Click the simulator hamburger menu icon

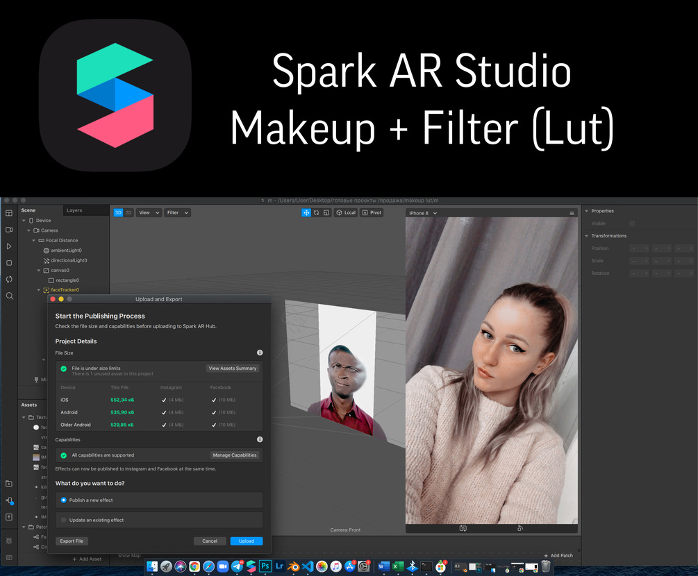(x=572, y=213)
